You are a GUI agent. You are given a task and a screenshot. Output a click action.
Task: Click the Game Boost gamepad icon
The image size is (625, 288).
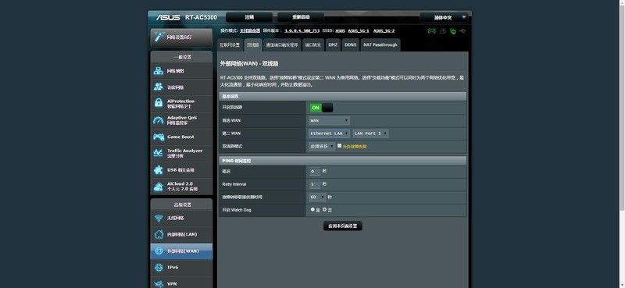(x=159, y=137)
